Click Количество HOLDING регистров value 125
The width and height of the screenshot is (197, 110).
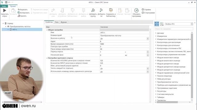coord(124,61)
